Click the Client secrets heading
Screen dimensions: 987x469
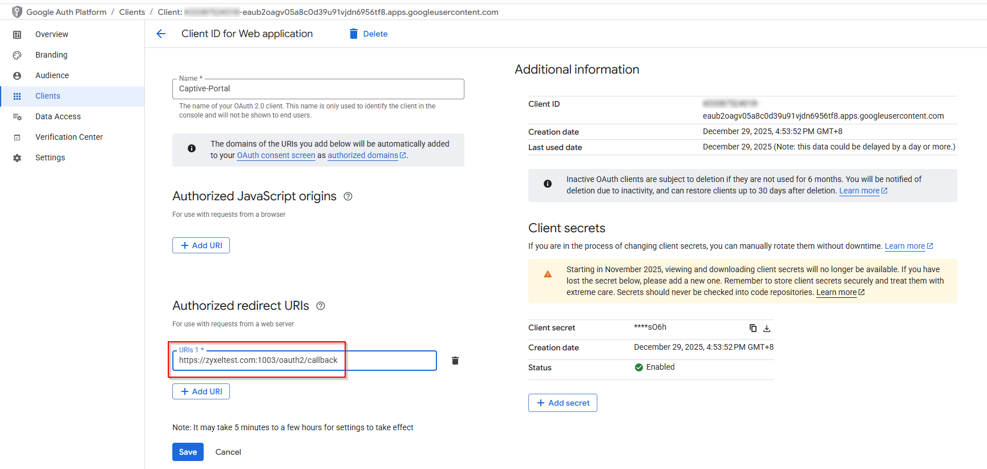click(567, 228)
